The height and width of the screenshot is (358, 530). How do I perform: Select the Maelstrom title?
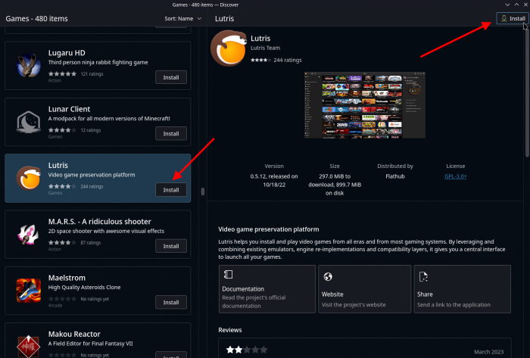[x=67, y=278]
